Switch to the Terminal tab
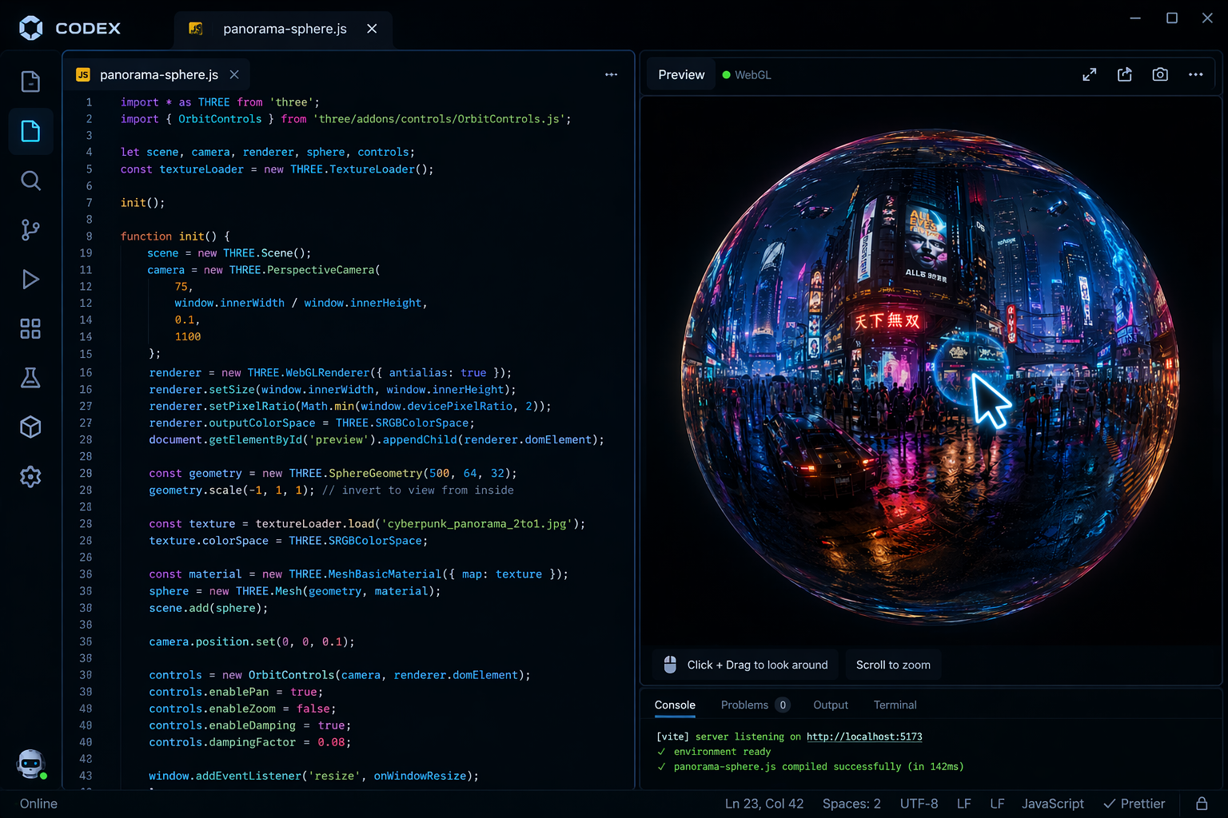Viewport: 1228px width, 818px height. point(895,705)
